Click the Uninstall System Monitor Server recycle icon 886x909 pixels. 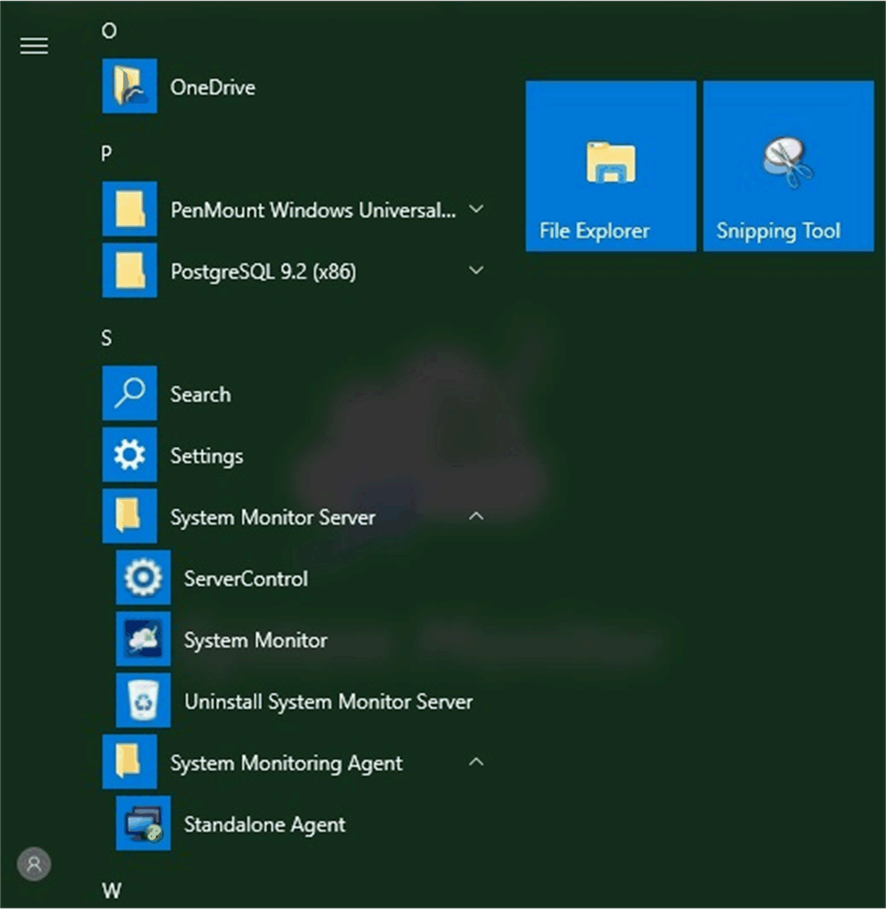point(143,700)
